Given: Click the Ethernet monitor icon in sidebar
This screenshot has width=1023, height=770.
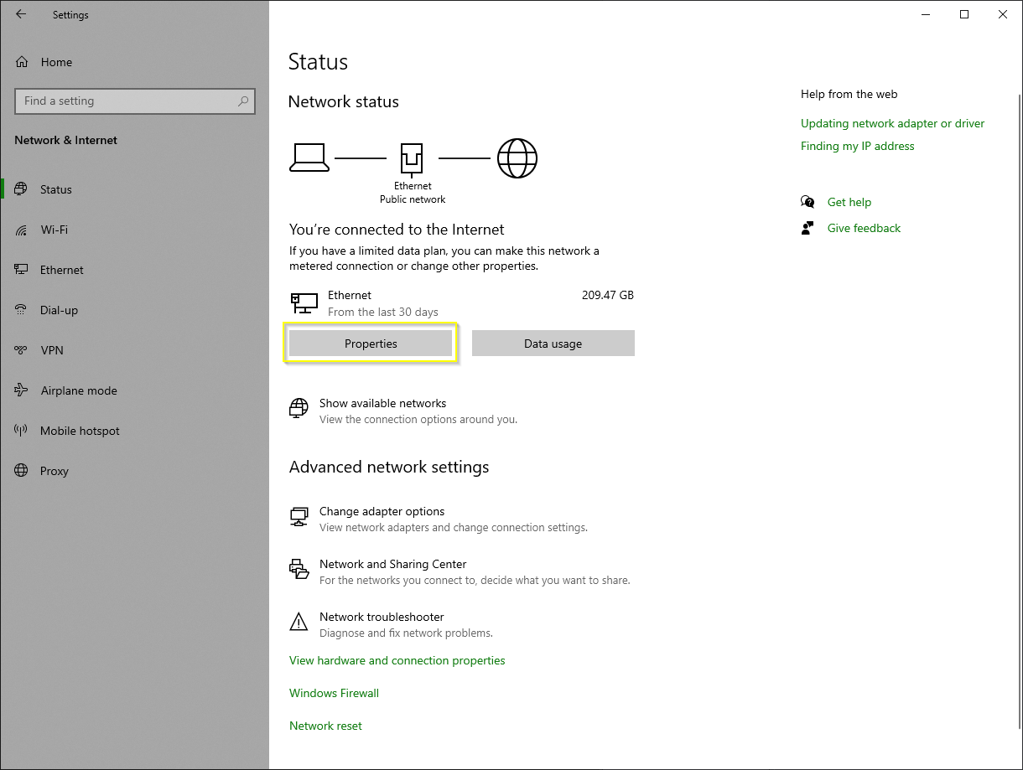Looking at the screenshot, I should tap(22, 270).
